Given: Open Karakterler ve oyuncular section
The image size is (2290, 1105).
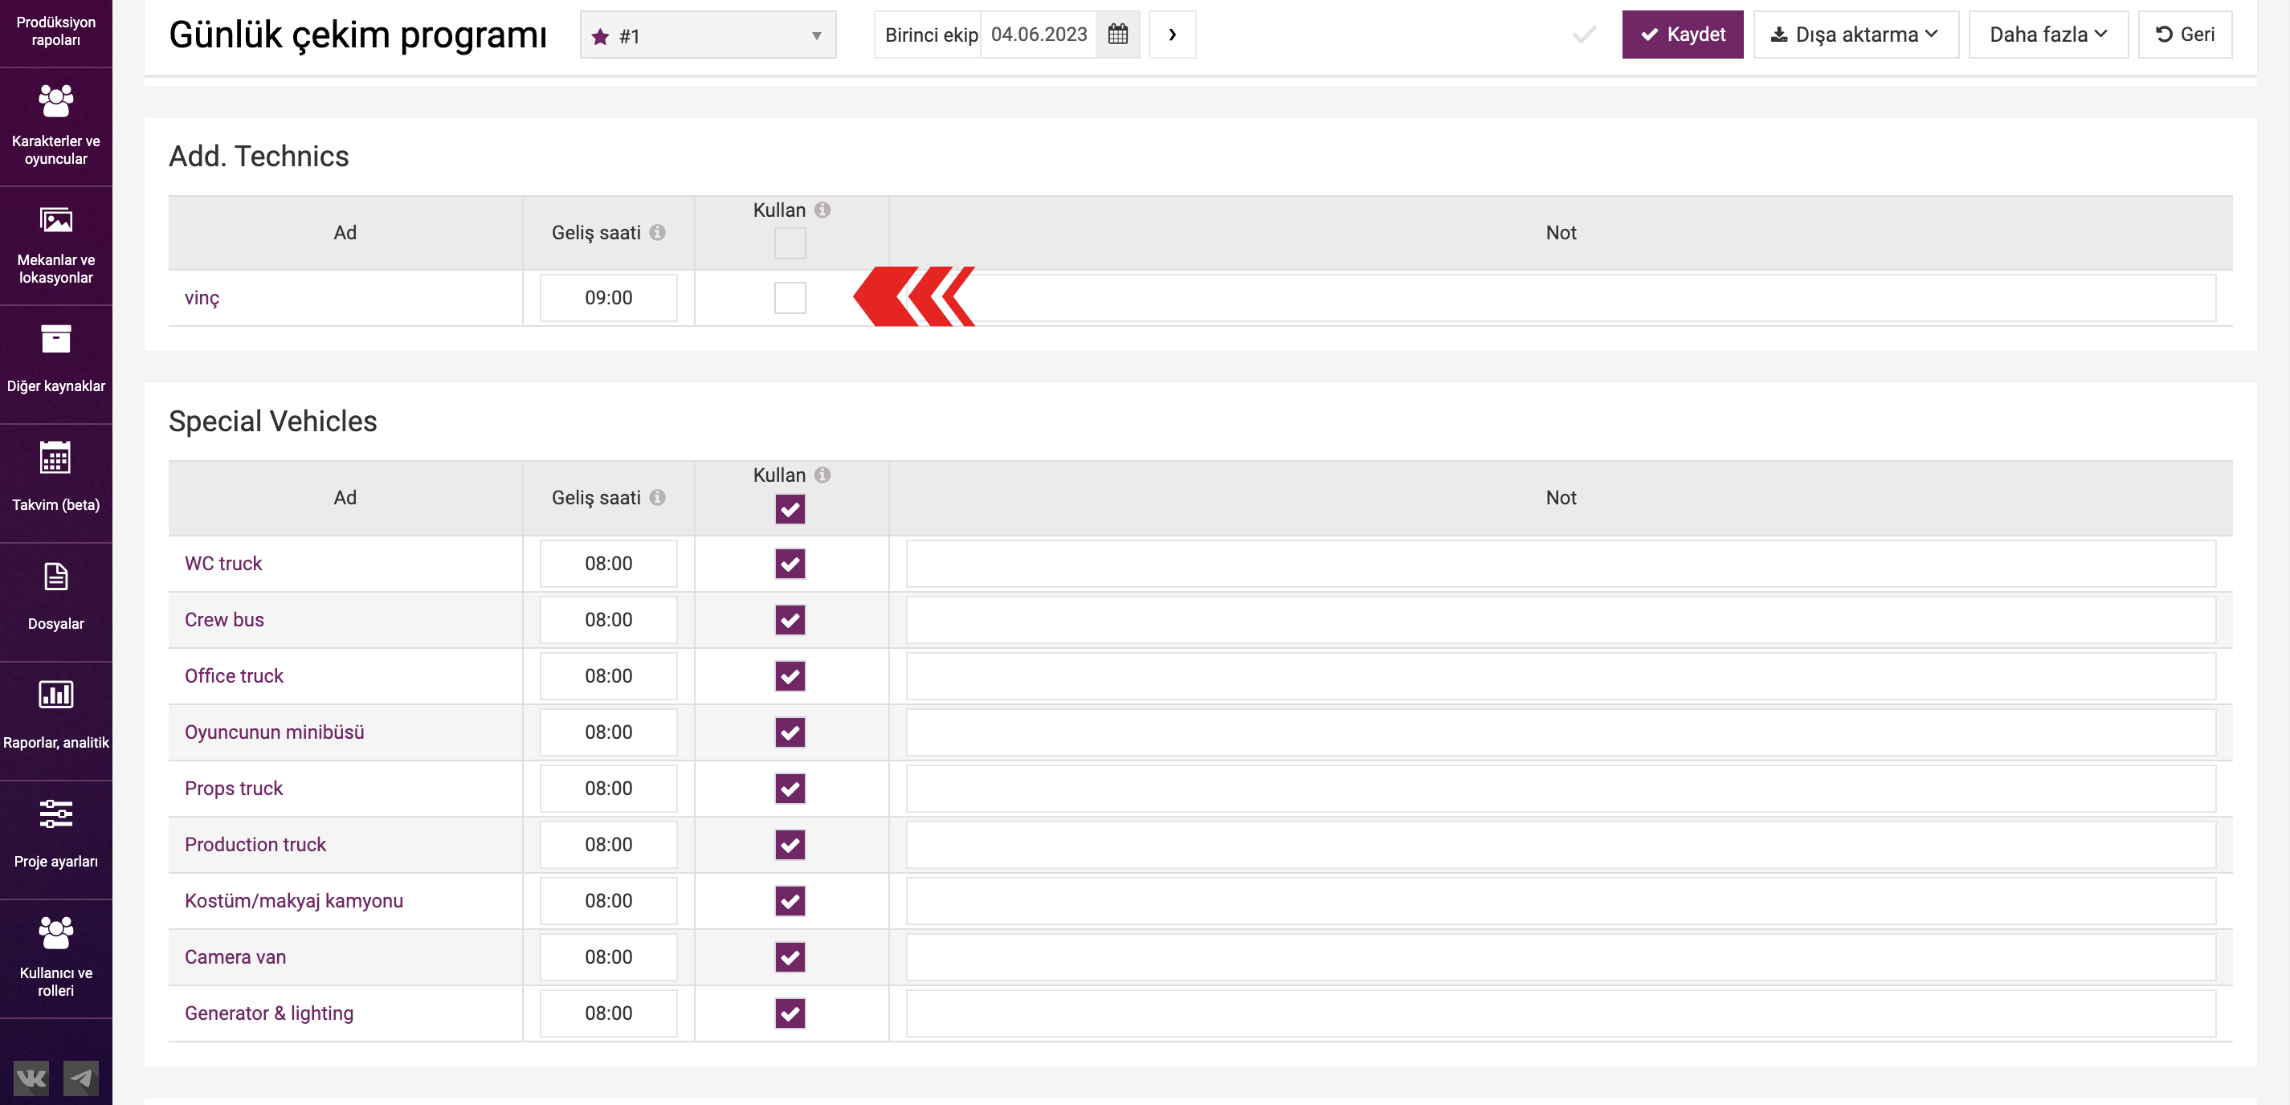Looking at the screenshot, I should [56, 126].
